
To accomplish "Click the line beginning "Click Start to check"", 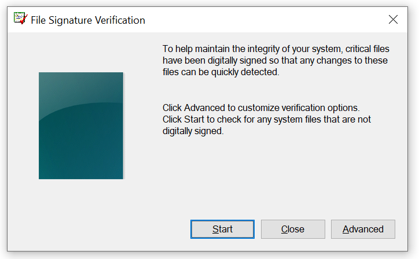I will pos(266,119).
